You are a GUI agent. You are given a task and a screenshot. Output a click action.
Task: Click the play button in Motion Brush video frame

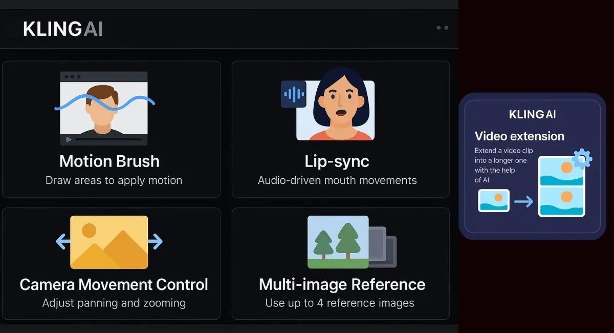[69, 139]
